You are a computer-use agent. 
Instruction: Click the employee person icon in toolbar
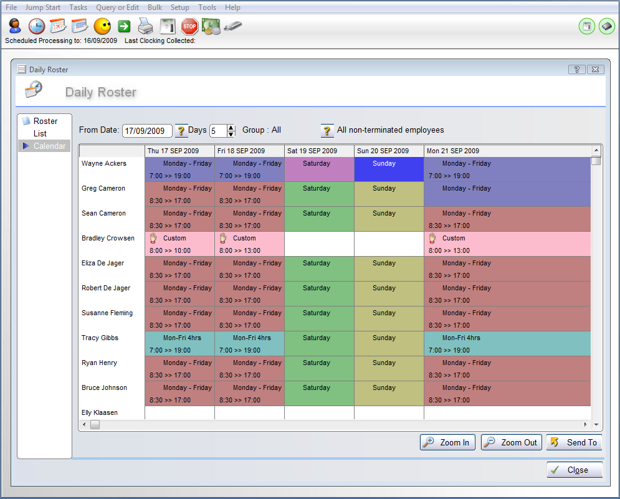[x=15, y=26]
